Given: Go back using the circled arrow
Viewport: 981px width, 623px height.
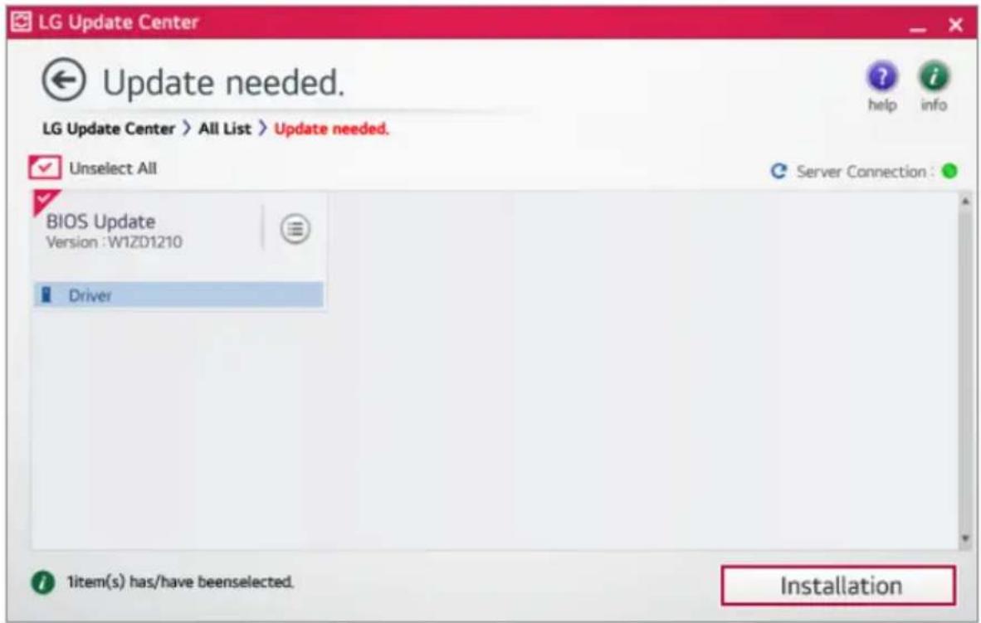Looking at the screenshot, I should click(64, 80).
